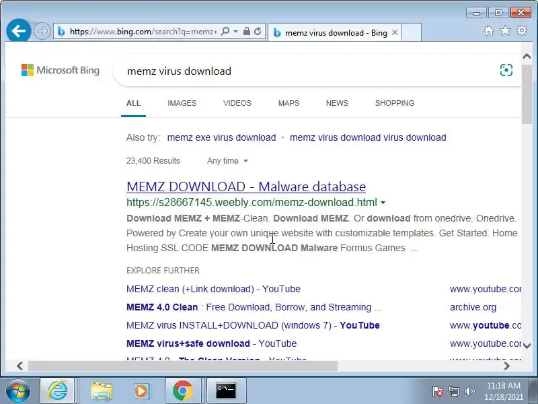Click the security lock icon
The width and height of the screenshot is (538, 404).
coord(246,31)
